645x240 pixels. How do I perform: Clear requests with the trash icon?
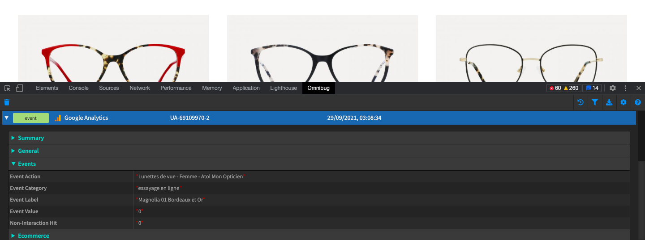coord(7,102)
